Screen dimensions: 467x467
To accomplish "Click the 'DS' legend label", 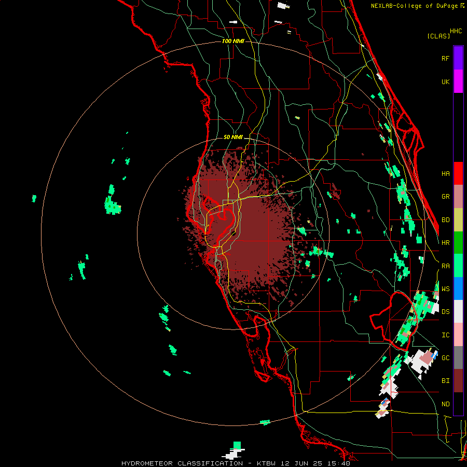I will [x=445, y=311].
